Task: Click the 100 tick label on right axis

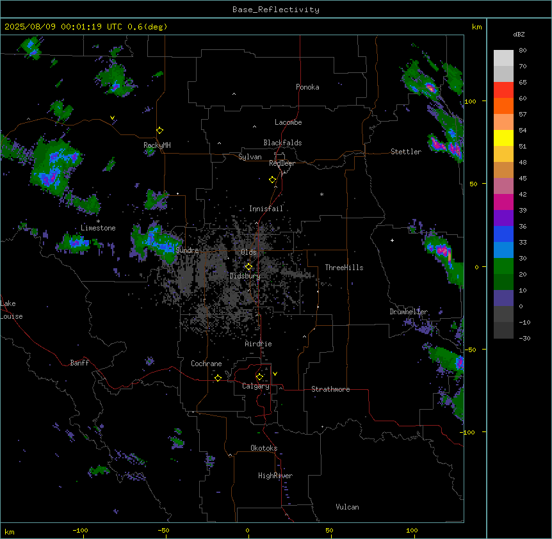Action: pos(470,101)
